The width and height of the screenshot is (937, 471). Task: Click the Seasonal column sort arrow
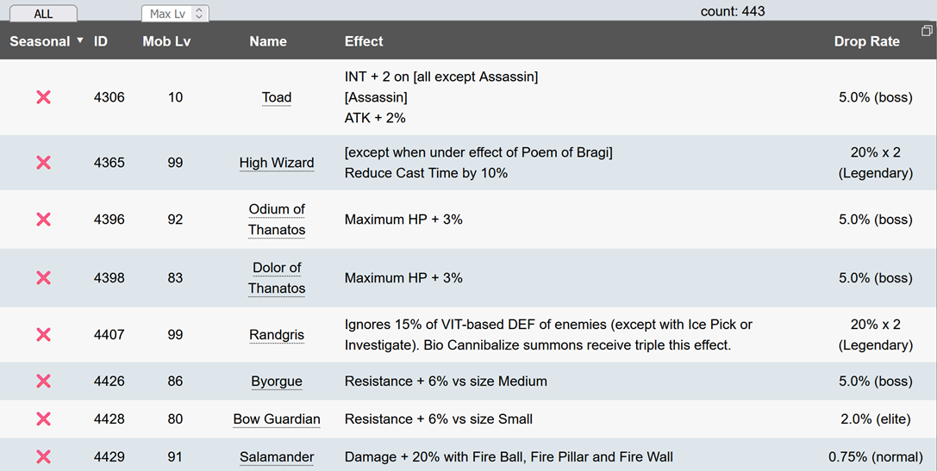[80, 40]
